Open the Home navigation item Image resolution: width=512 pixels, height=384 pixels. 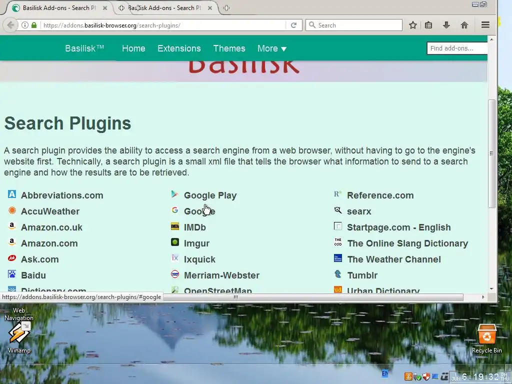(133, 48)
